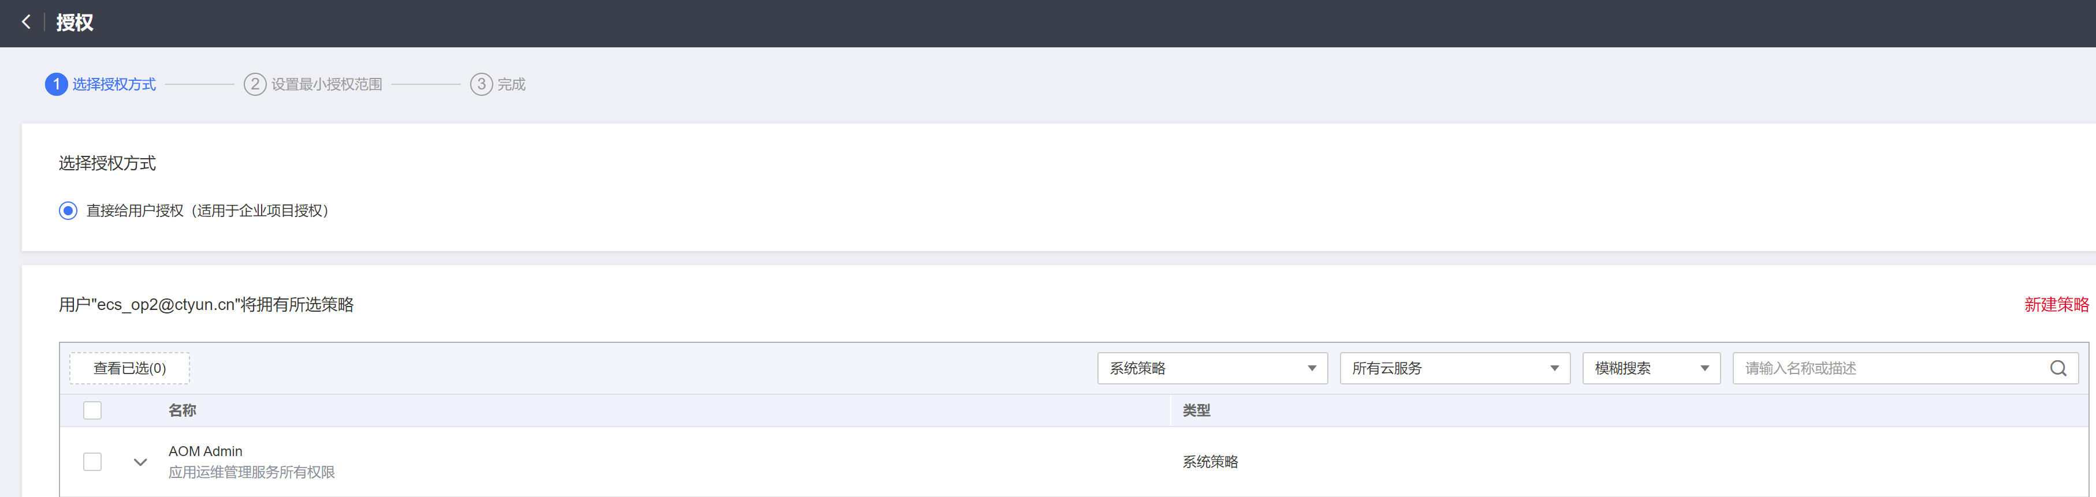Open the 所有云服务 service dropdown
Image resolution: width=2096 pixels, height=497 pixels.
[x=1454, y=368]
